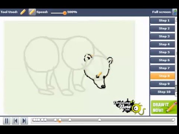This screenshot has height=134, width=179.
Task: Pause the drawing animation
Action: [7, 121]
